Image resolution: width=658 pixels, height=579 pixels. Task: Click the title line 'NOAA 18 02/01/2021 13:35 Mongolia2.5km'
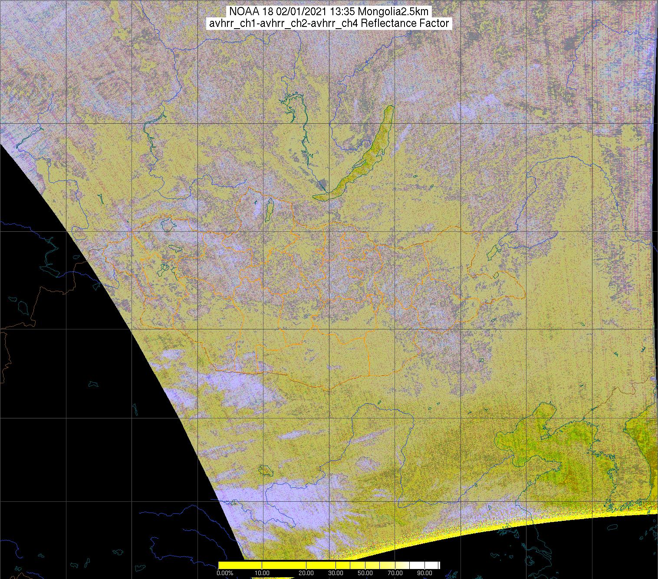[329, 11]
